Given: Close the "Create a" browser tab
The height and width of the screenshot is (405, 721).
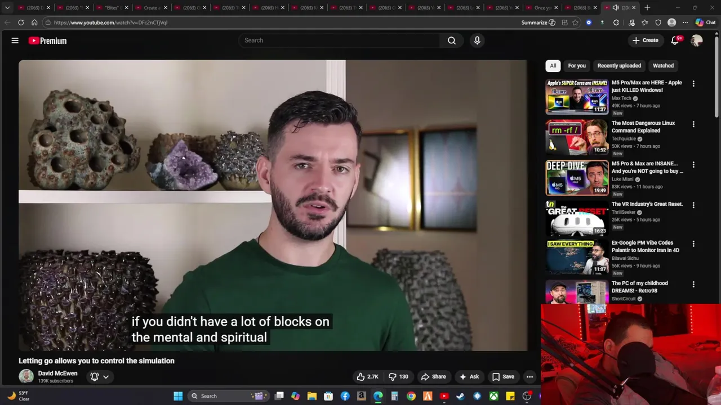Looking at the screenshot, I should (x=165, y=8).
